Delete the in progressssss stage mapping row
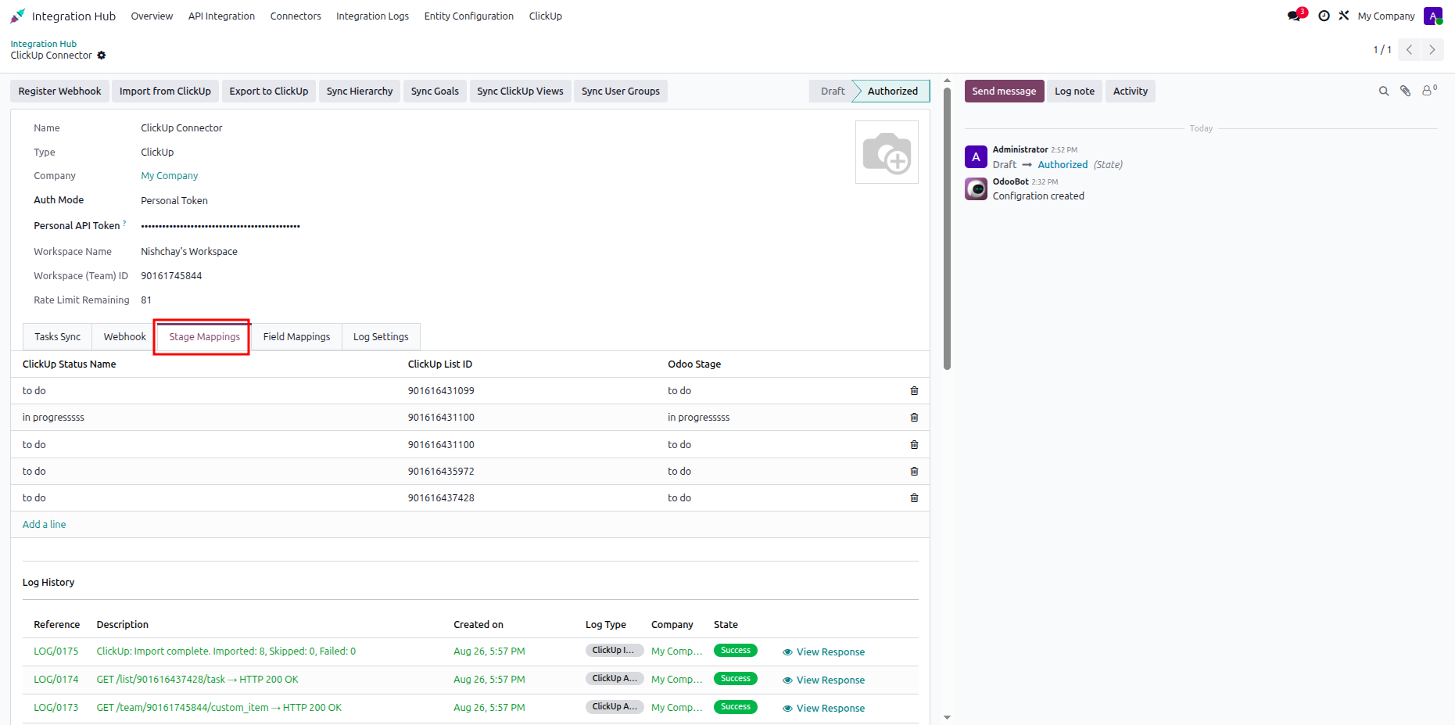1455x725 pixels. tap(914, 418)
